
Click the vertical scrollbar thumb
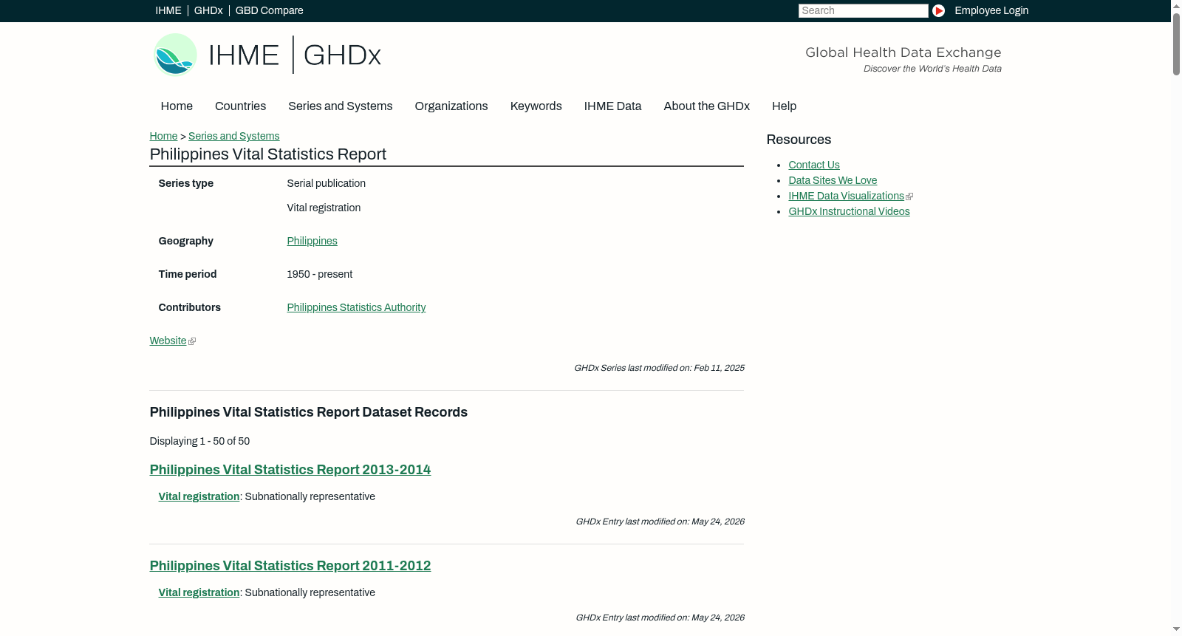(x=1176, y=43)
